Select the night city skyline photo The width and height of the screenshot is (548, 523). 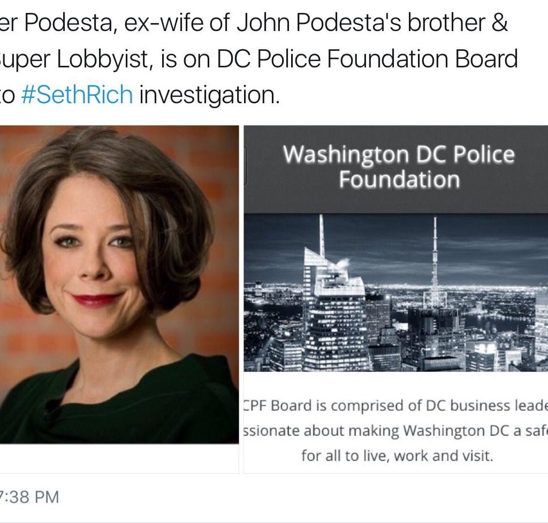click(x=395, y=293)
